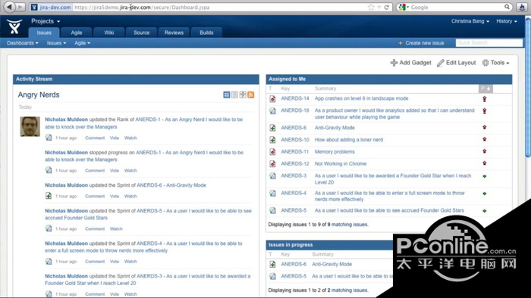Expand the Issues dropdown in the sub-navigation
This screenshot has width=531, height=298.
tap(56, 43)
